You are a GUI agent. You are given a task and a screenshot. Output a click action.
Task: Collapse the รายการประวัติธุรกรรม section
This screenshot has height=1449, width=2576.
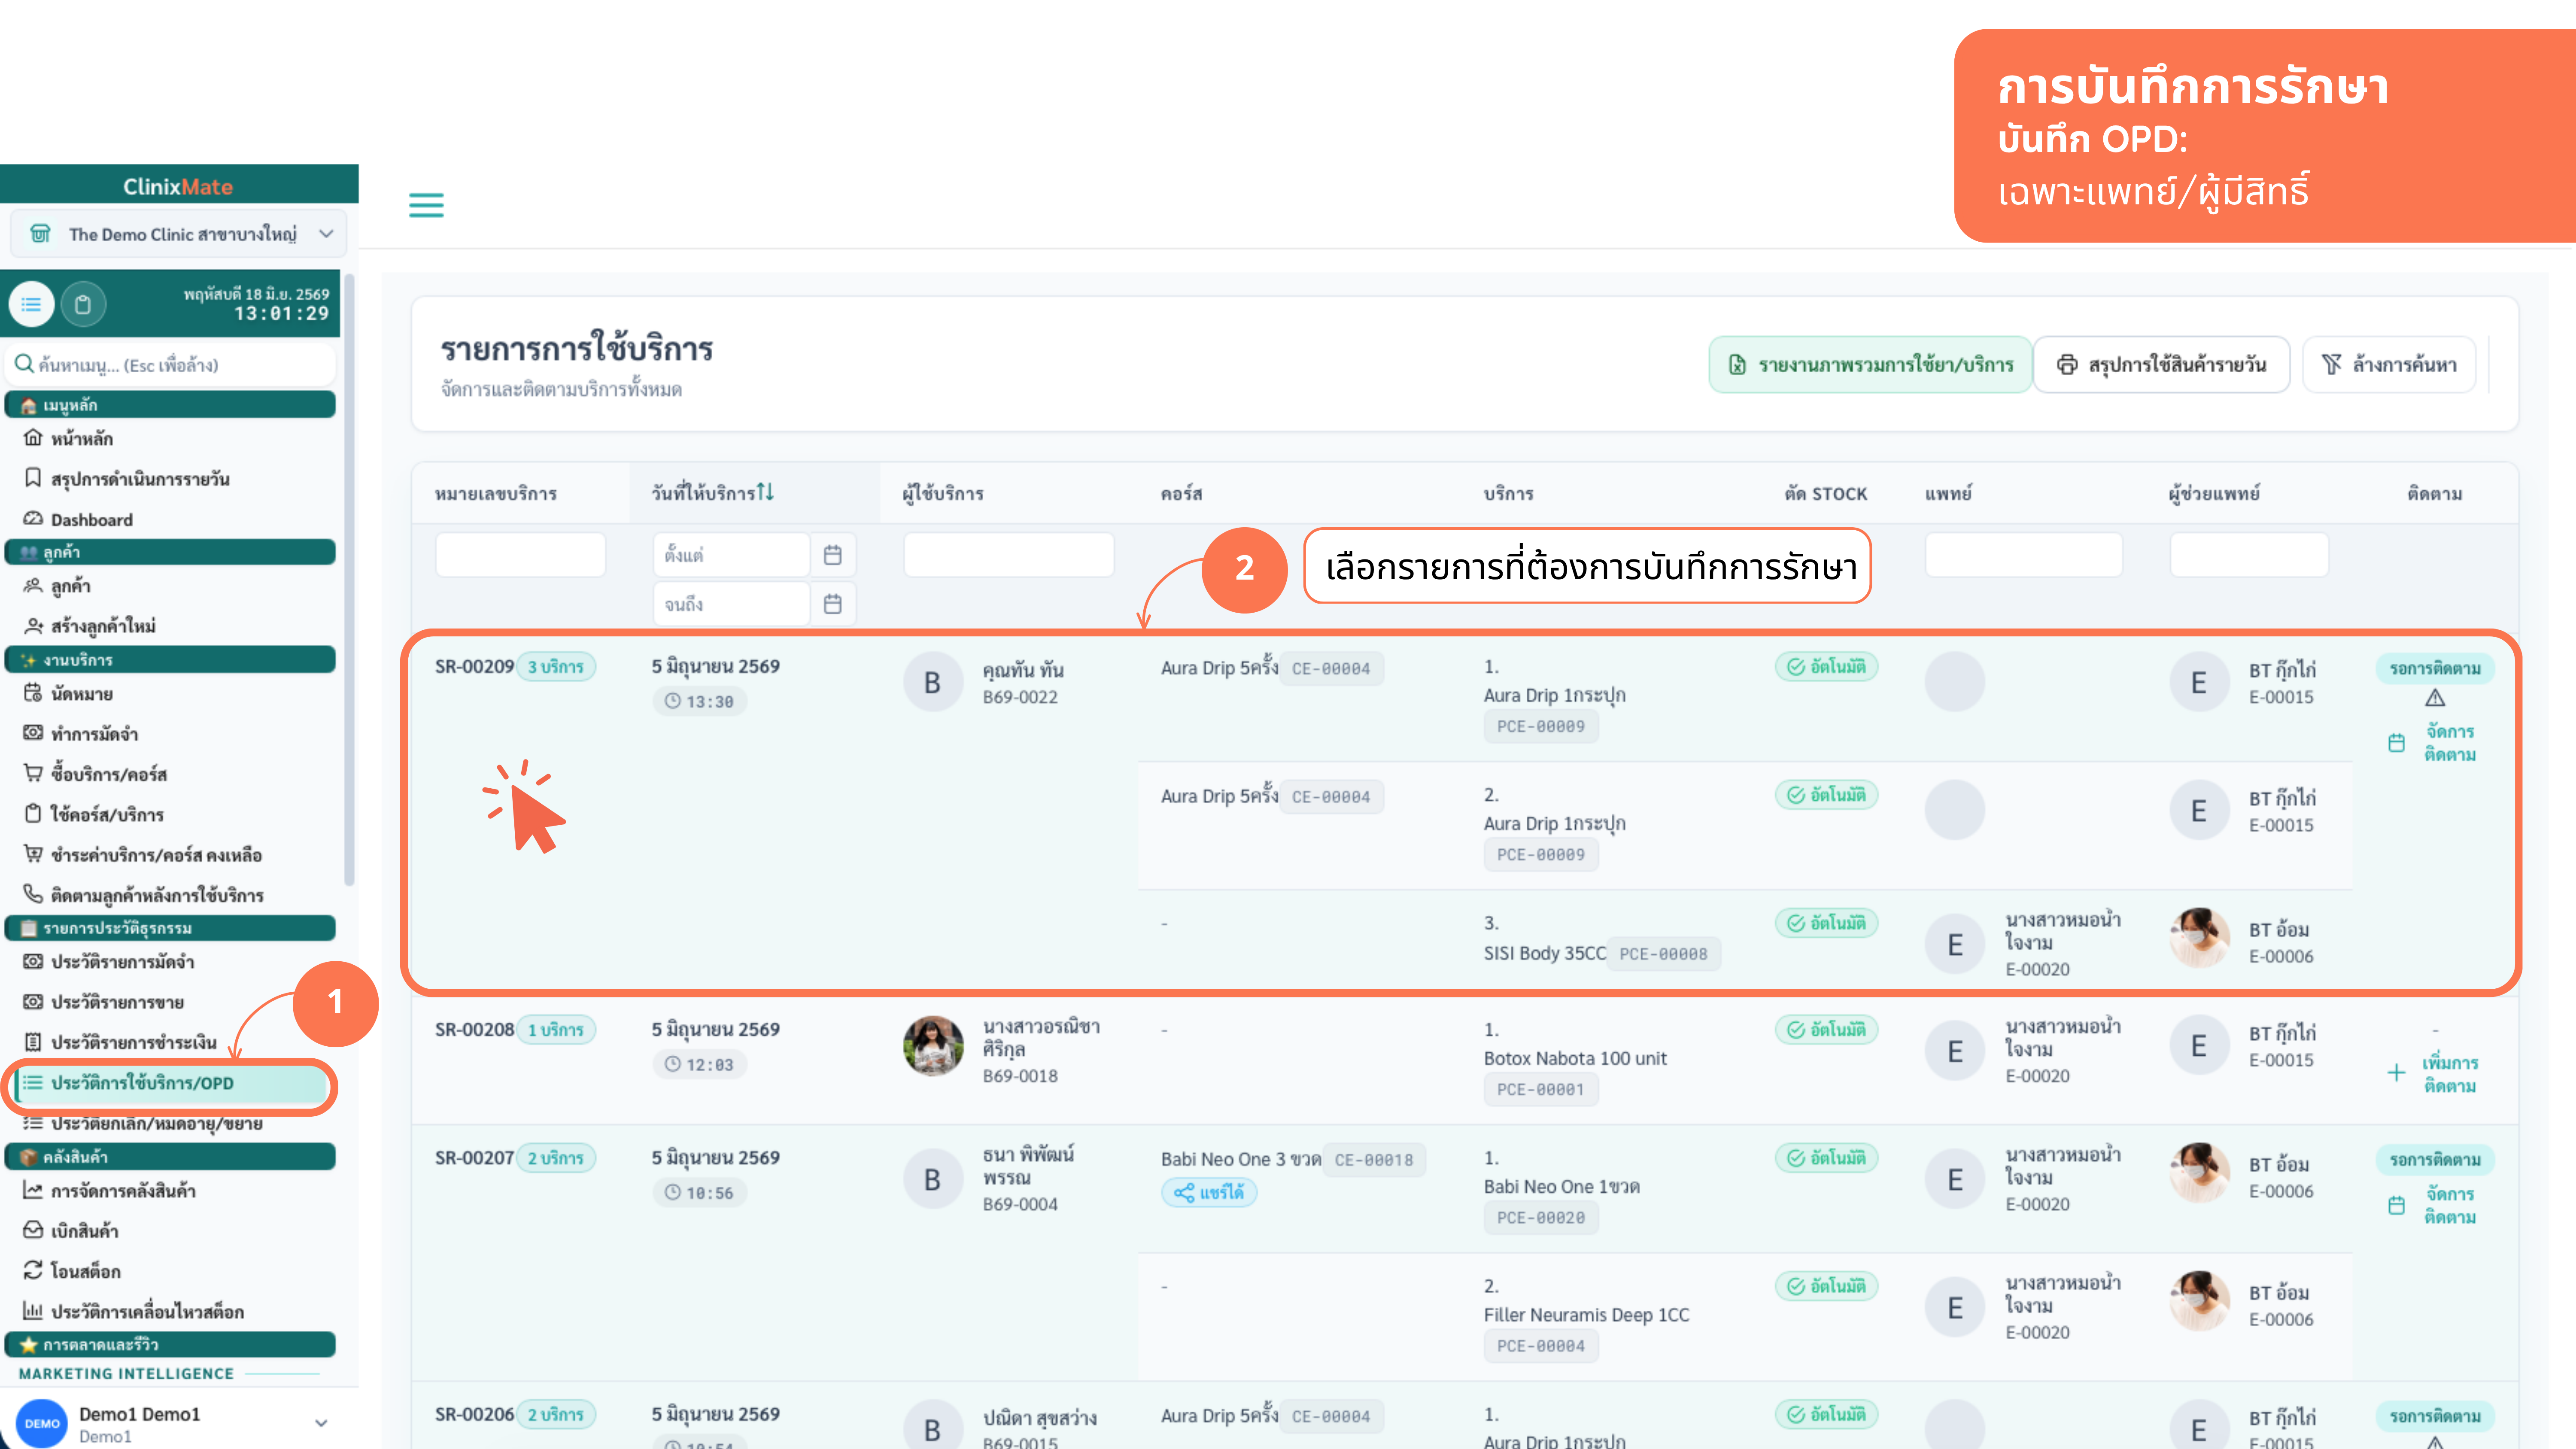[170, 928]
